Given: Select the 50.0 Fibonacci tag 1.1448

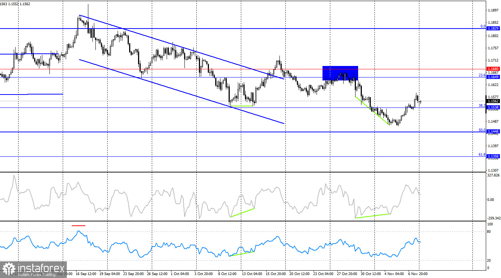Looking at the screenshot, I should tap(494, 131).
